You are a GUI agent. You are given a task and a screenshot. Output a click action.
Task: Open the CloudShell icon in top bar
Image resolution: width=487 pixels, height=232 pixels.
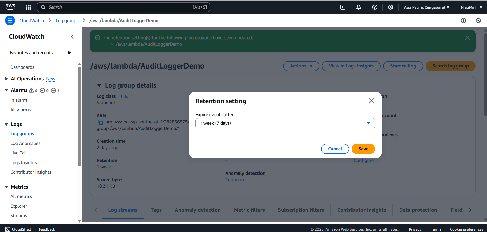(x=343, y=7)
